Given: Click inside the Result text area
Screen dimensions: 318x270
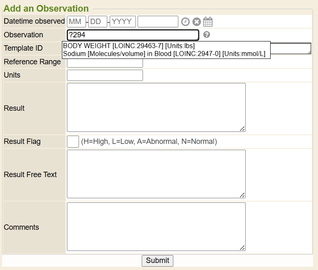Looking at the screenshot, I should coord(156,107).
